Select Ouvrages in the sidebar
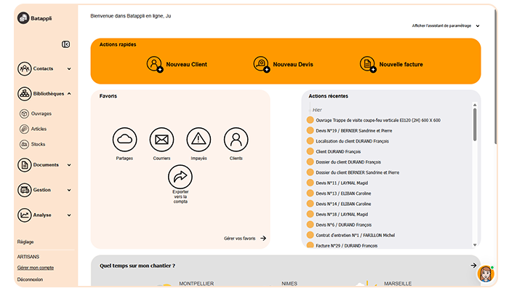Image resolution: width=509 pixels, height=291 pixels. [x=41, y=113]
